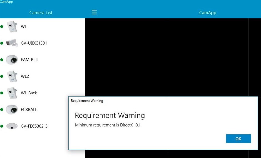Click the GV-FEC5302_3 fisheye camera icon

[x=12, y=126]
